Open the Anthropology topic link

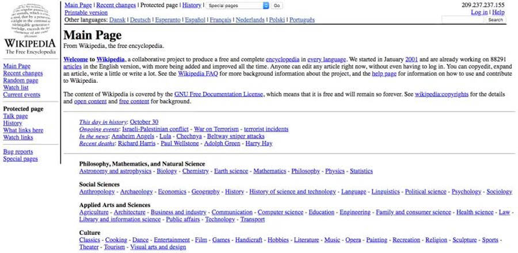[x=97, y=191]
